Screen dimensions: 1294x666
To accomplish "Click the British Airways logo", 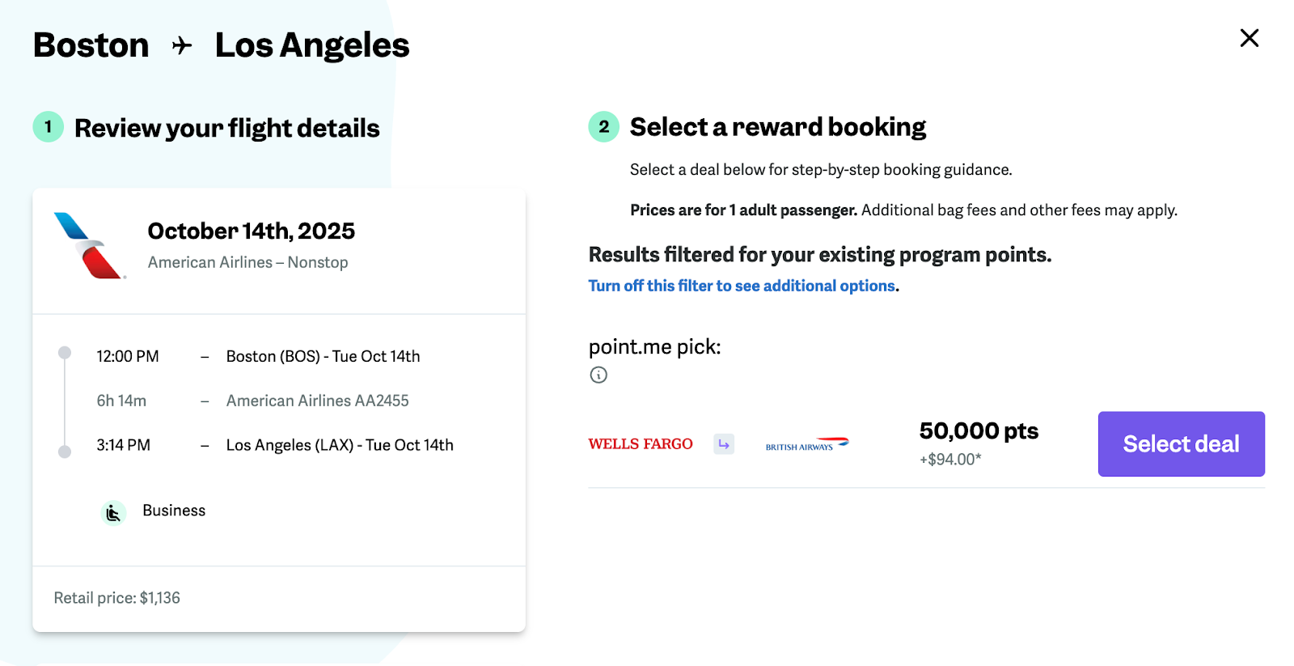I will click(806, 444).
